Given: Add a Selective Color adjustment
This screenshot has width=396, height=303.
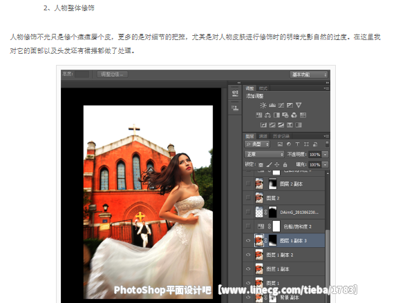Looking at the screenshot, I should click(290, 125).
